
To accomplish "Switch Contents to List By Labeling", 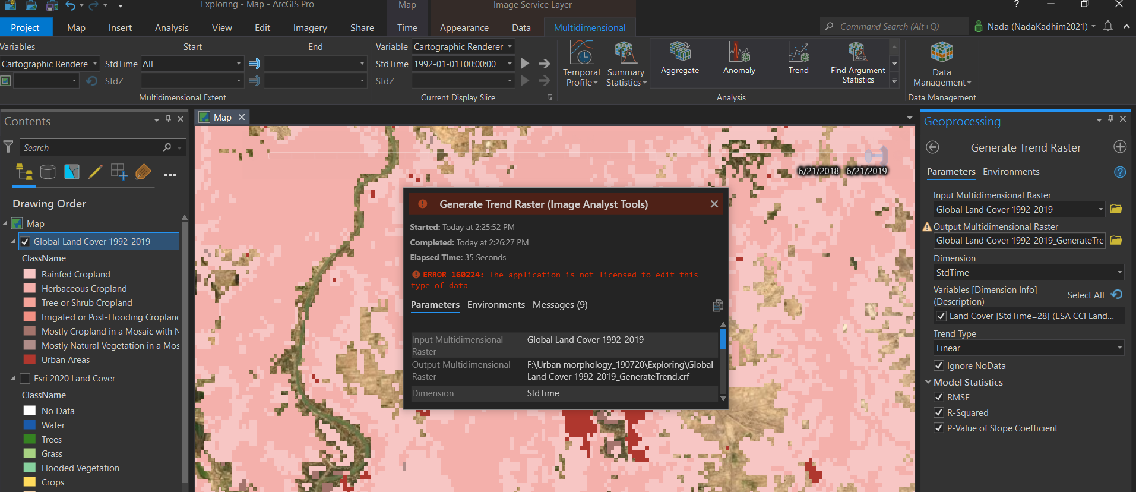I will click(x=143, y=172).
